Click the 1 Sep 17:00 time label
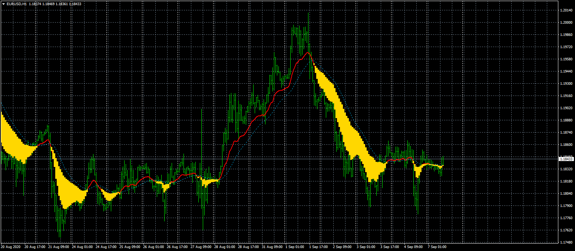The image size is (575, 251). [319, 247]
